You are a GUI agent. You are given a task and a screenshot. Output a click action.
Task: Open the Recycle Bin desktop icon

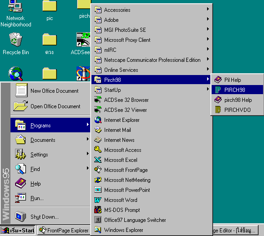[15, 44]
